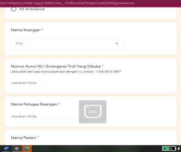The image size is (181, 152).
Task: Open the Nama Ruangan Pilih dropdown
Action: click(x=67, y=43)
